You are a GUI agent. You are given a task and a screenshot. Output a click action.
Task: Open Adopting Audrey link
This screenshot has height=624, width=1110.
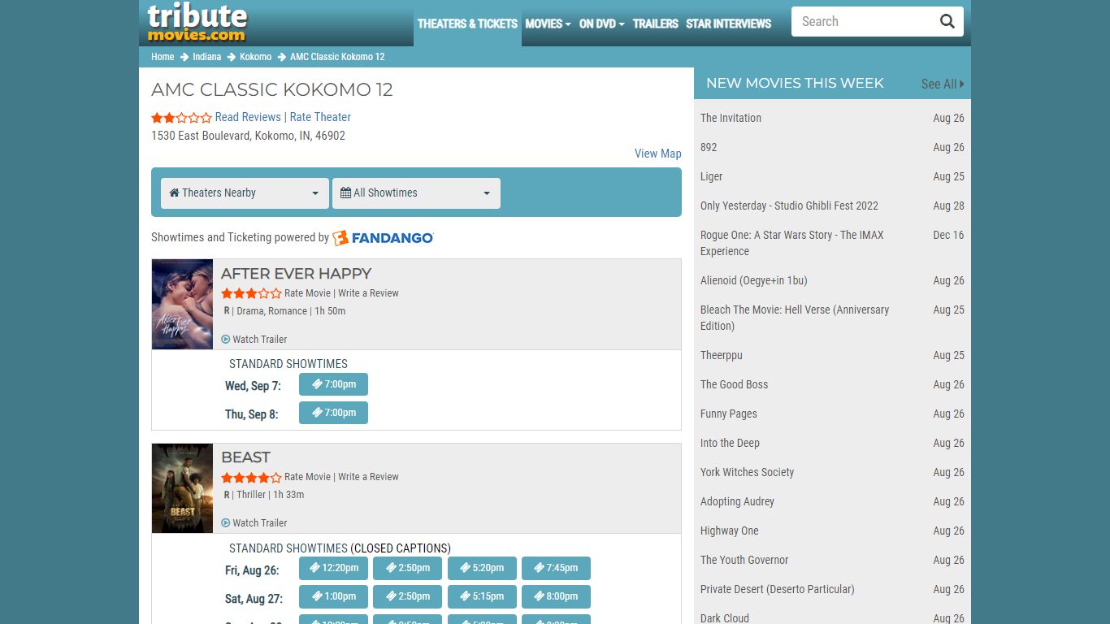737,501
